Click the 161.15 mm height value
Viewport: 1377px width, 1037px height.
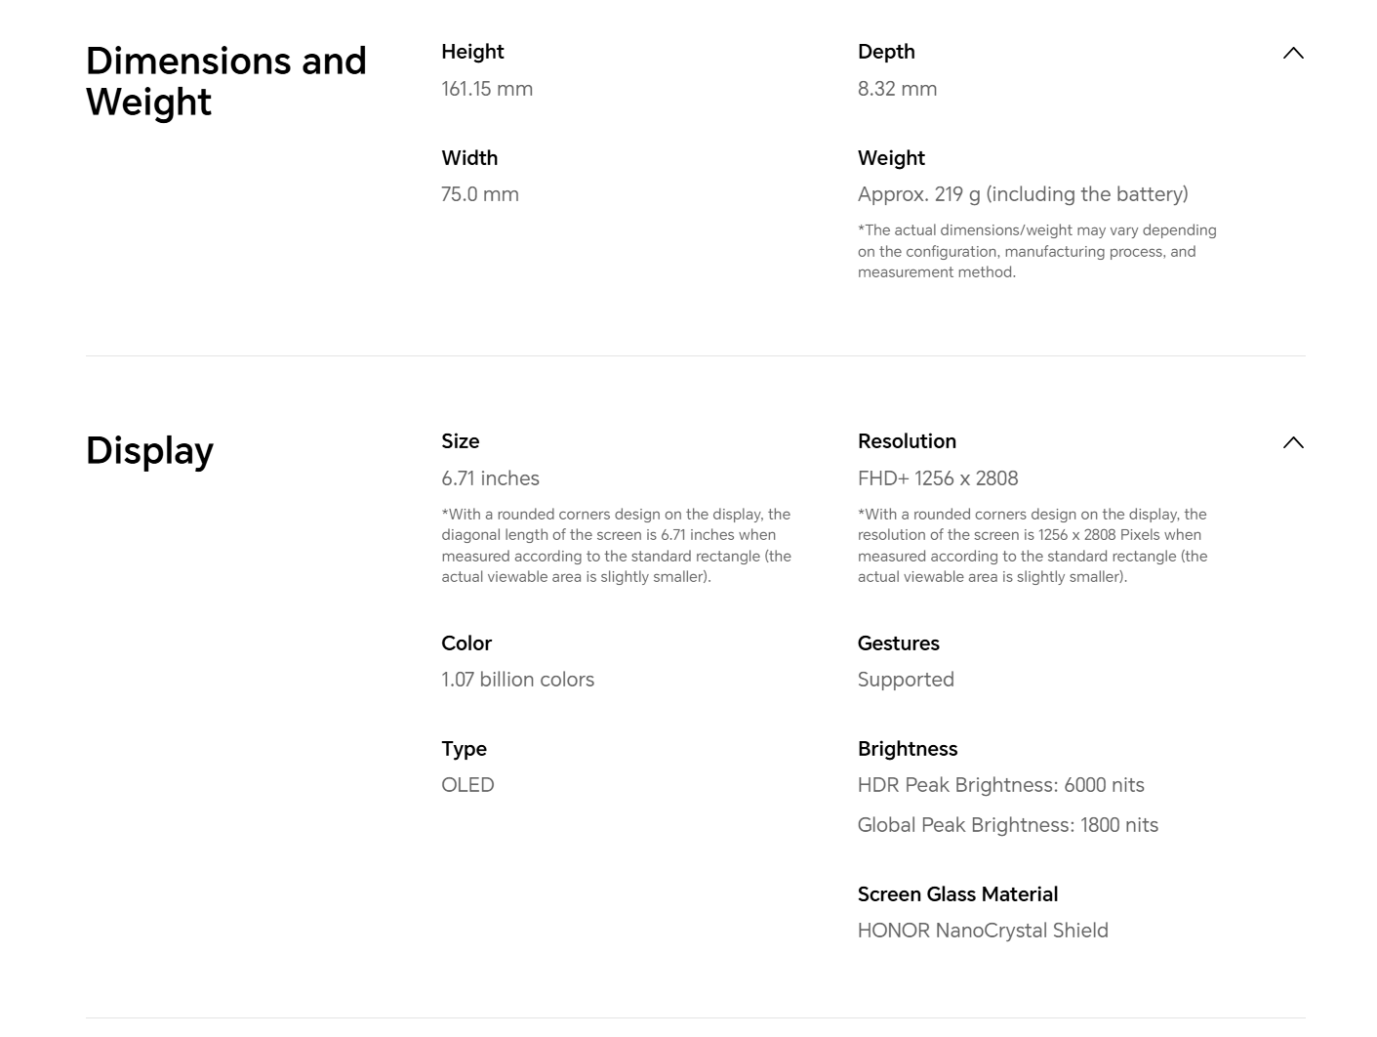click(x=487, y=89)
